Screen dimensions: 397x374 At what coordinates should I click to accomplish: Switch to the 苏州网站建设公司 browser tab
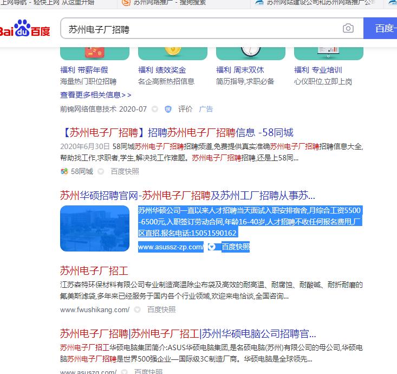[x=316, y=3]
